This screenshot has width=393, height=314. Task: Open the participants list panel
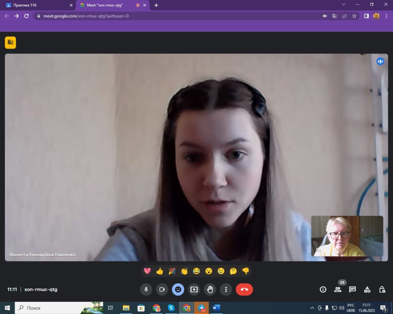pos(338,289)
